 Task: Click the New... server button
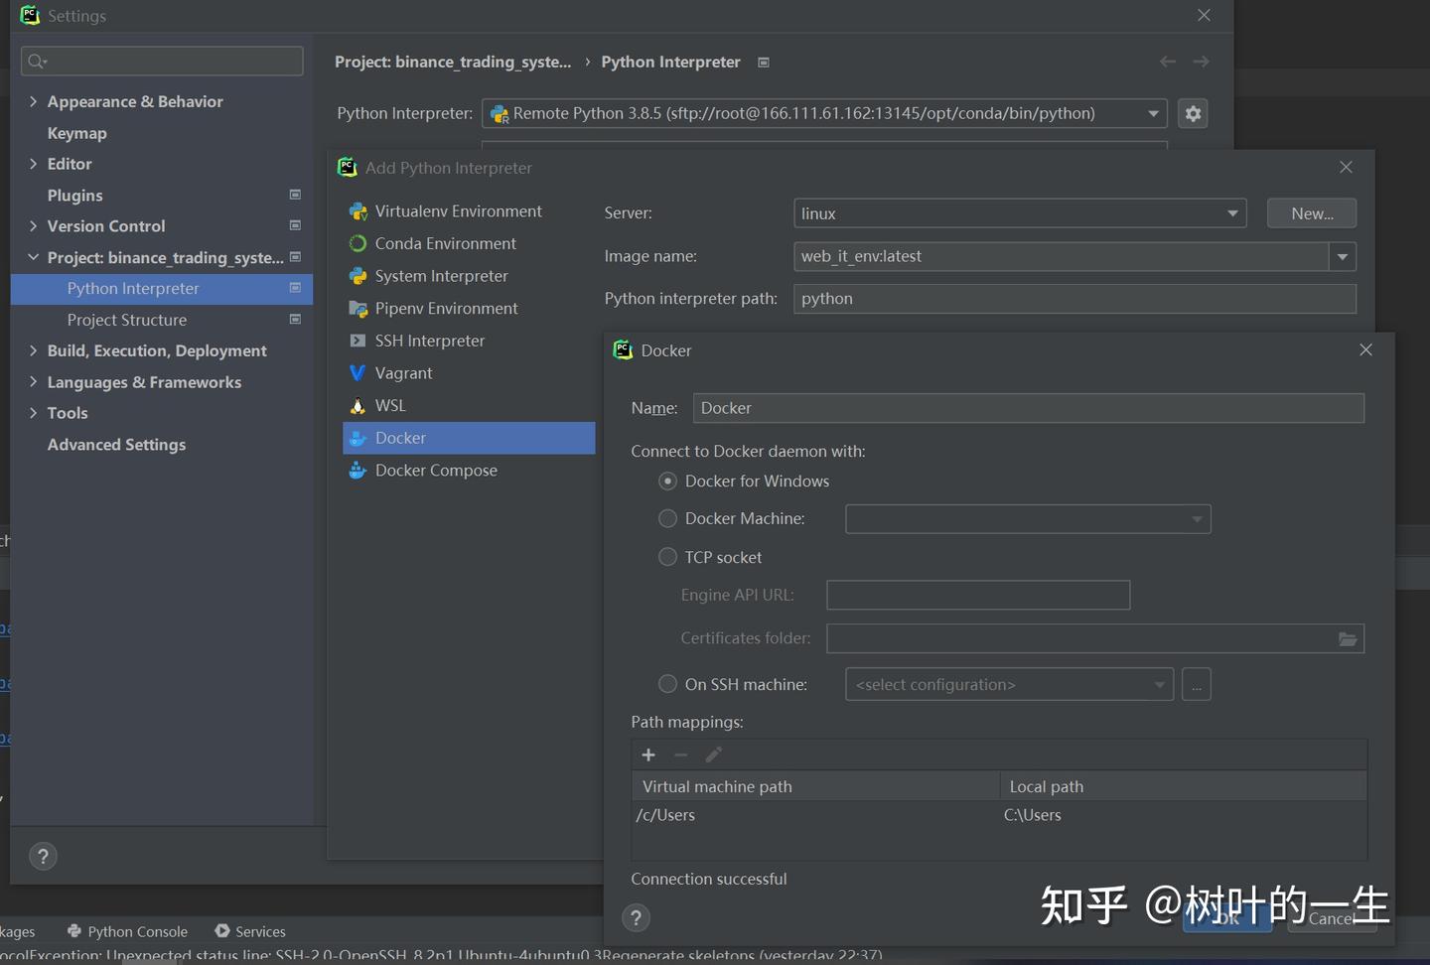(1312, 213)
